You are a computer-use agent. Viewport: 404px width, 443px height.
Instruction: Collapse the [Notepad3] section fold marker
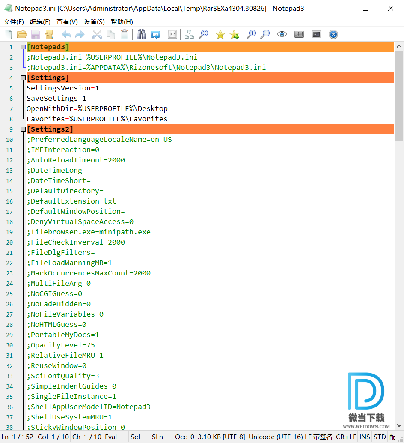[23, 47]
